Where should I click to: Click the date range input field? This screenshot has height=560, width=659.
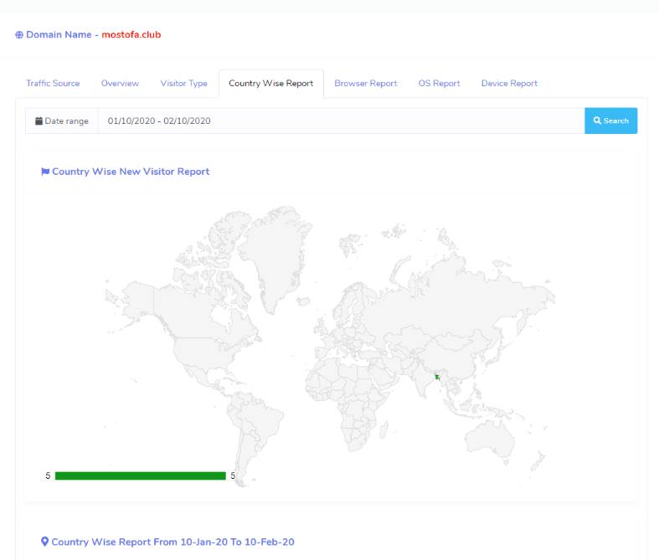(341, 121)
